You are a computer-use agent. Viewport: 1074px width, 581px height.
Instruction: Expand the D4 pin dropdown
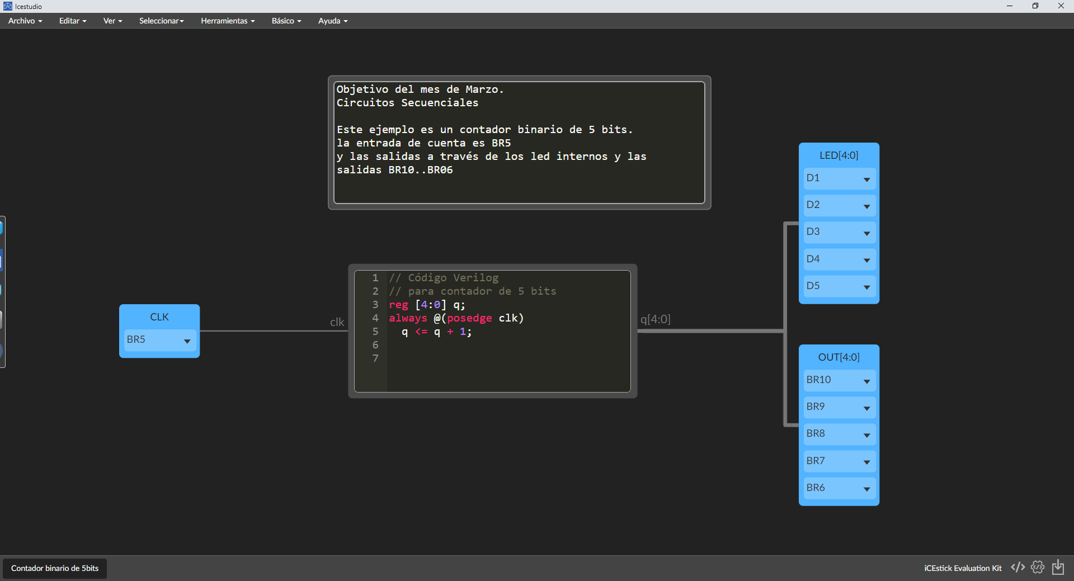pyautogui.click(x=839, y=259)
